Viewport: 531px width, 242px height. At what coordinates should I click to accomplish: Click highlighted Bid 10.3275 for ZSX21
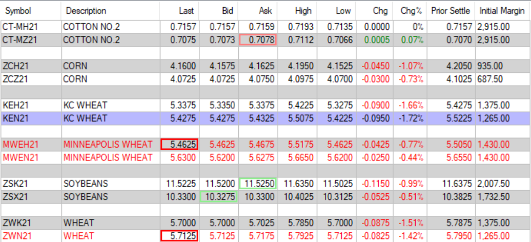218,197
